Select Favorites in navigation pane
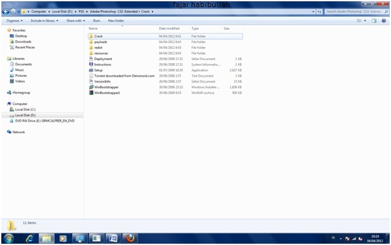The height and width of the screenshot is (245, 391). click(x=19, y=30)
